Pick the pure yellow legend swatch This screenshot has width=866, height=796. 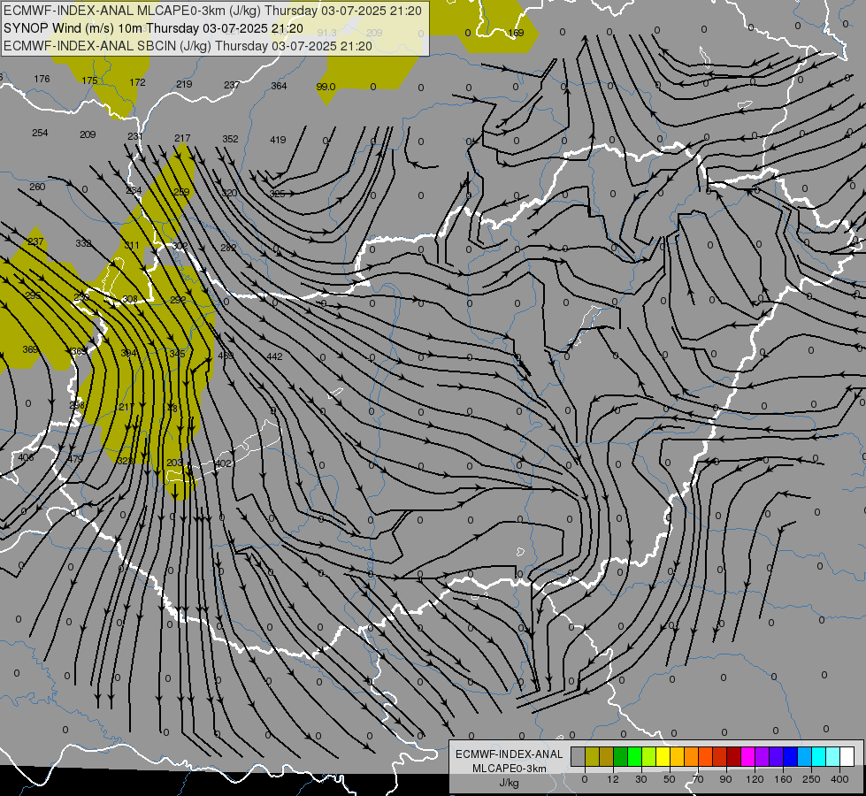(663, 757)
